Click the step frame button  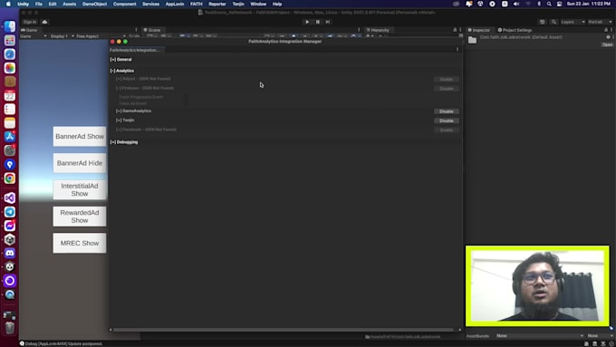tap(328, 22)
